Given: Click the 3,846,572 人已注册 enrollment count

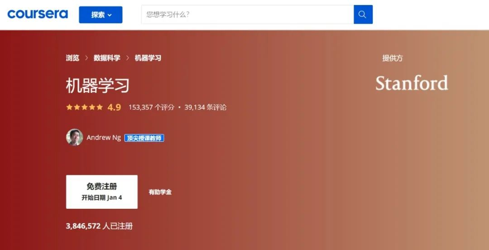Looking at the screenshot, I should tap(99, 226).
